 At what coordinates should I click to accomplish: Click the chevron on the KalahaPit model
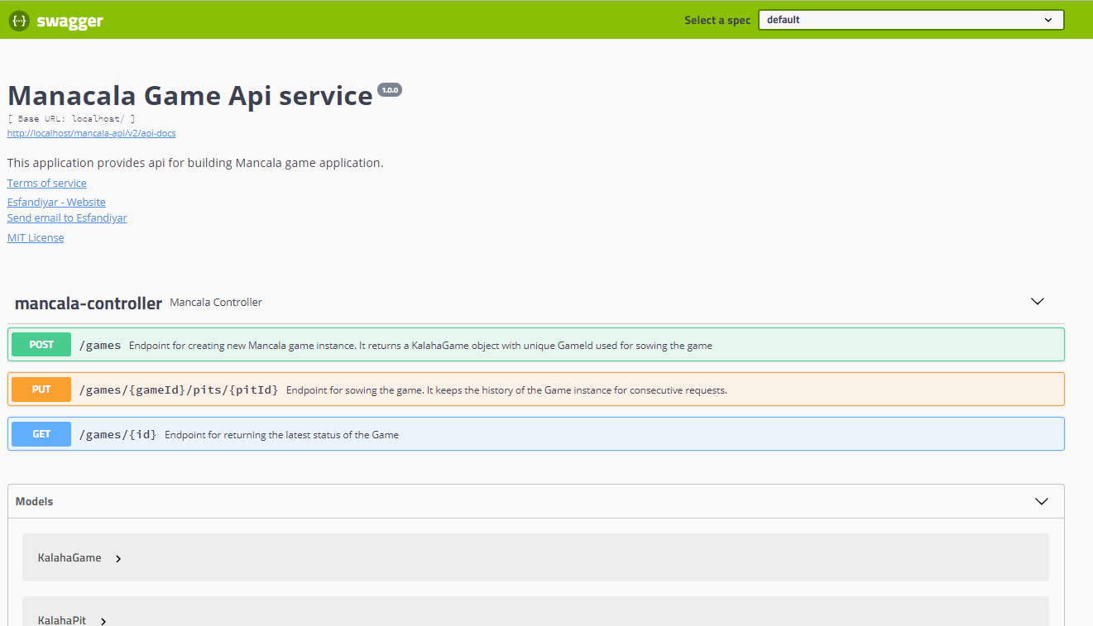tap(103, 621)
